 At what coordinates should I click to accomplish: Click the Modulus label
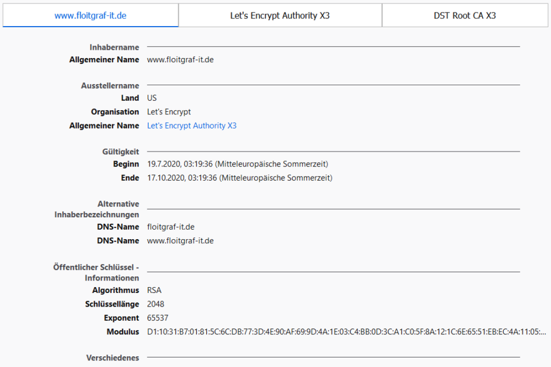(x=123, y=332)
